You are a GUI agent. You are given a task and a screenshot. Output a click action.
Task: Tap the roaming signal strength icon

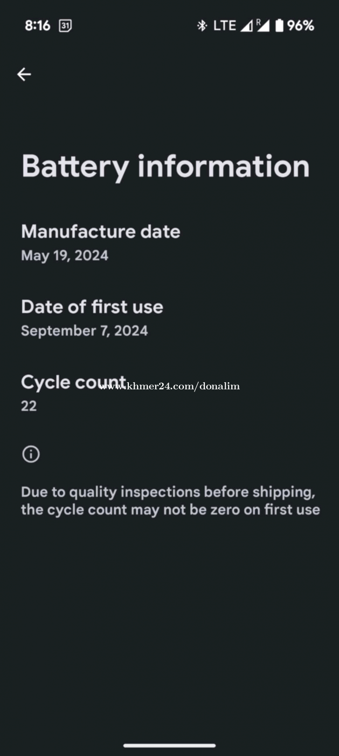pos(262,25)
